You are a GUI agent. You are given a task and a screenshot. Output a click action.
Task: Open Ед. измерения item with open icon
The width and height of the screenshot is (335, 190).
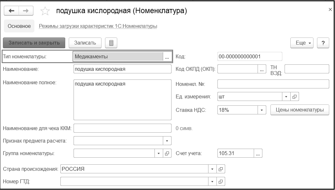click(295, 96)
